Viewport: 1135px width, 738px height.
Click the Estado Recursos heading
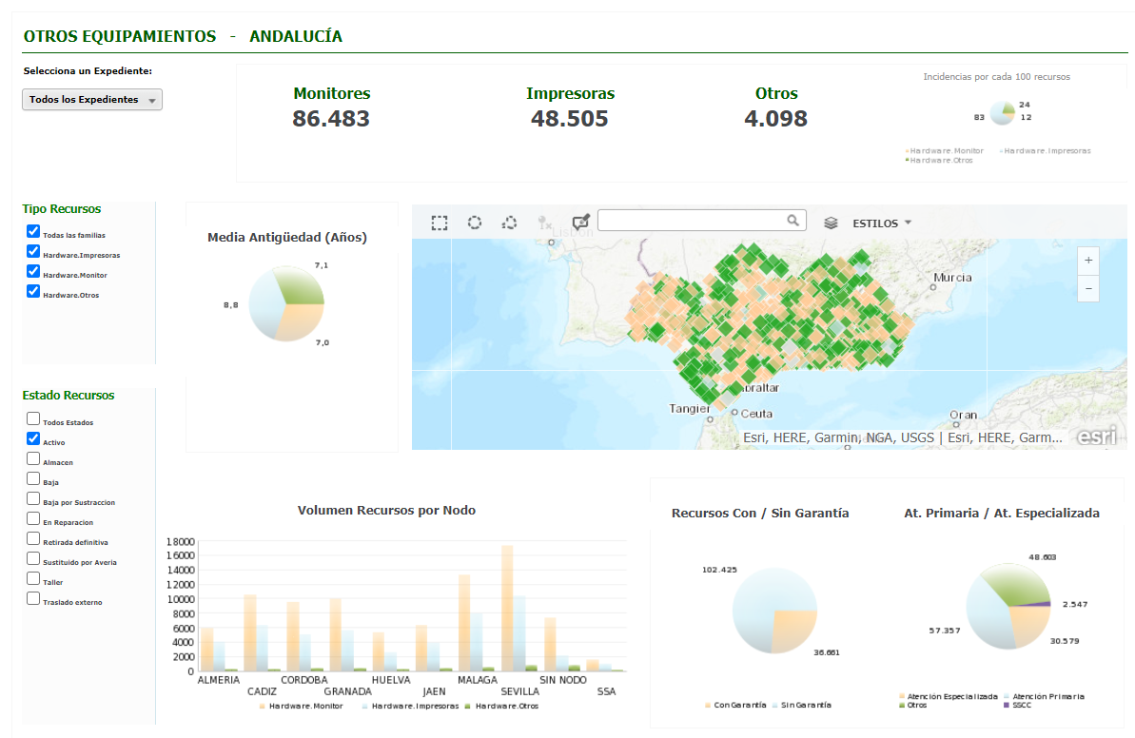pyautogui.click(x=68, y=395)
